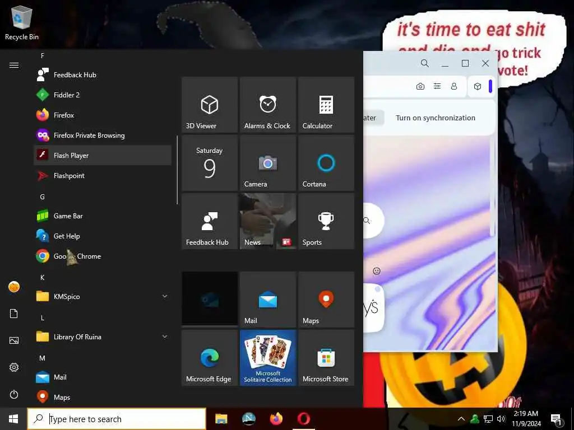Open Pictures from Start sidebar
Viewport: 574px width, 430px height.
(x=14, y=341)
